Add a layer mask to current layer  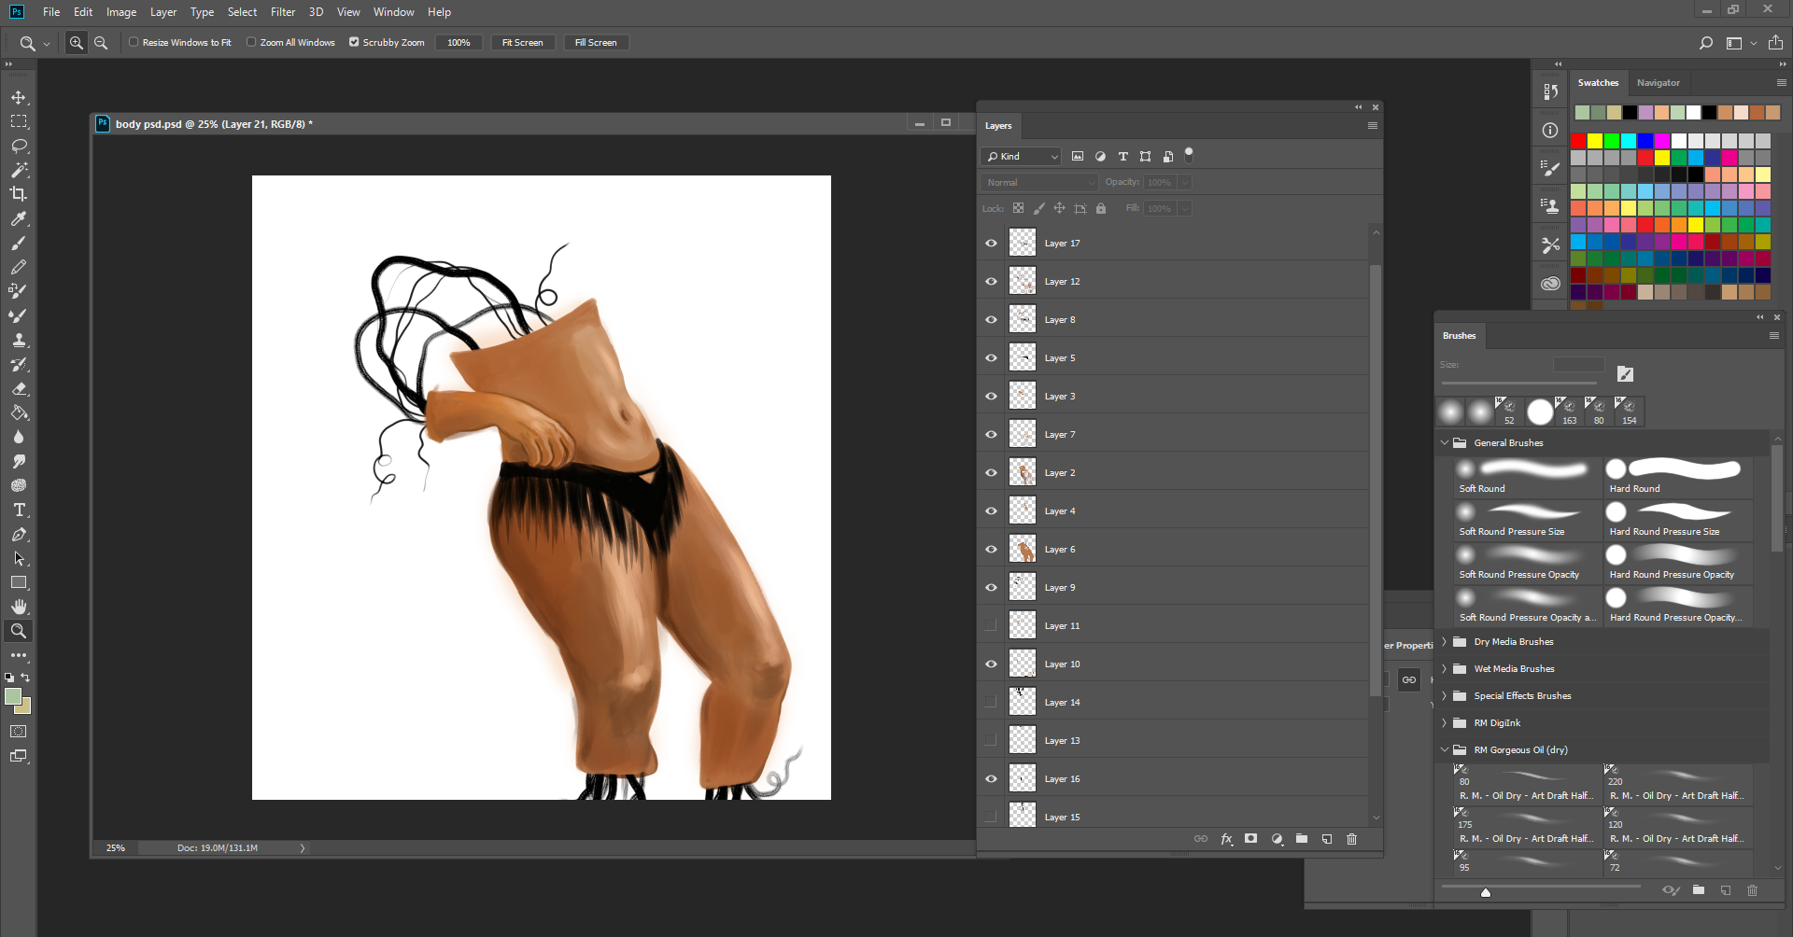click(x=1251, y=838)
